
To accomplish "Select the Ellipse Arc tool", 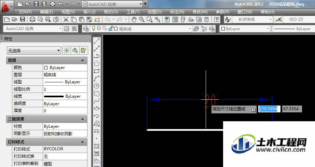I will click(97, 116).
